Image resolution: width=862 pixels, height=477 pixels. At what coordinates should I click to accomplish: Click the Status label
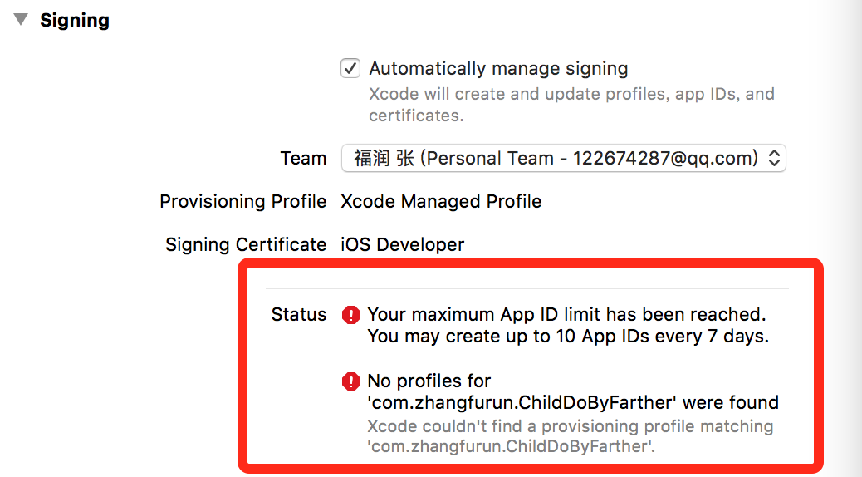[x=299, y=315]
